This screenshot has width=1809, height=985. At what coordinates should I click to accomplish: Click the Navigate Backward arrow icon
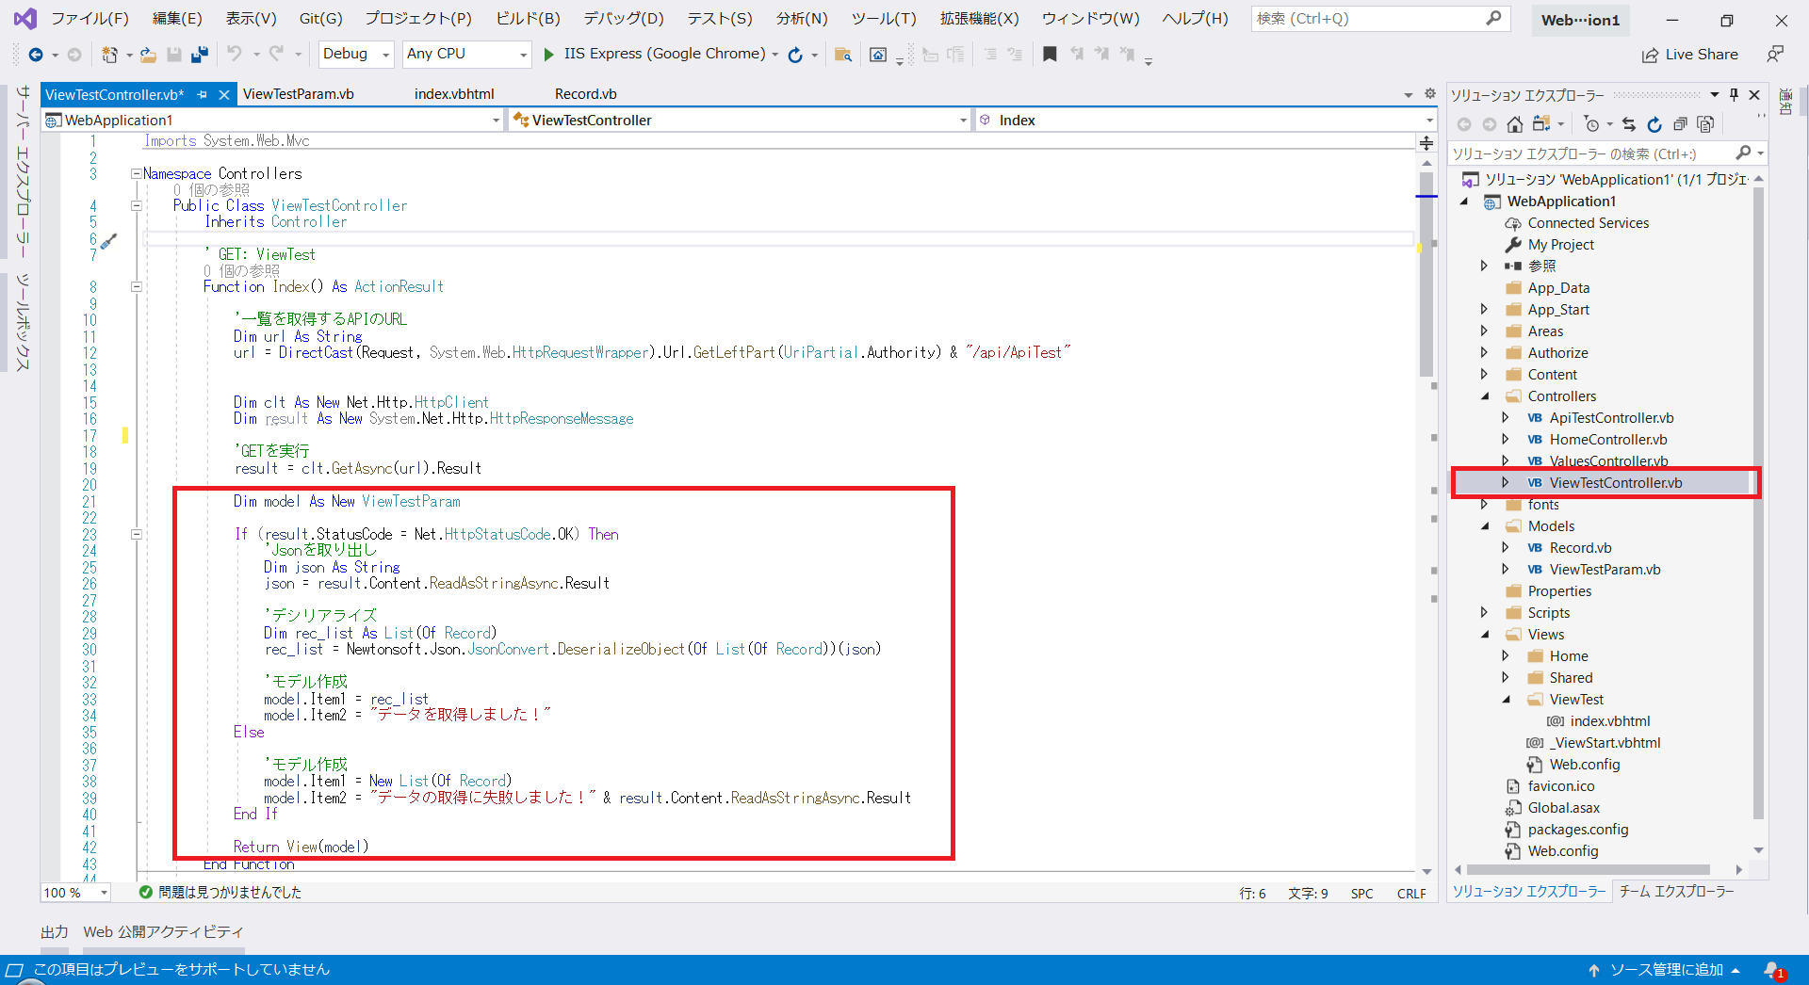click(x=35, y=54)
